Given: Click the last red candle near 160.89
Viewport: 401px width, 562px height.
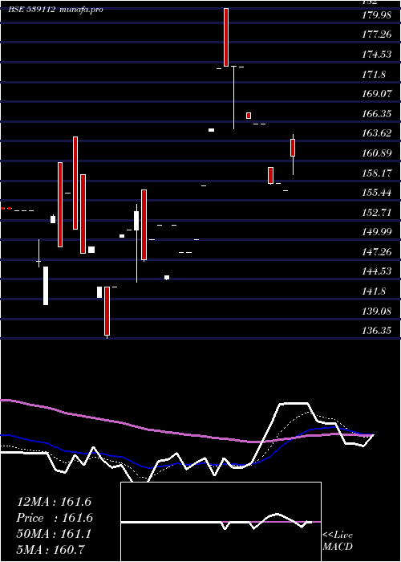Looking at the screenshot, I should pyautogui.click(x=293, y=148).
